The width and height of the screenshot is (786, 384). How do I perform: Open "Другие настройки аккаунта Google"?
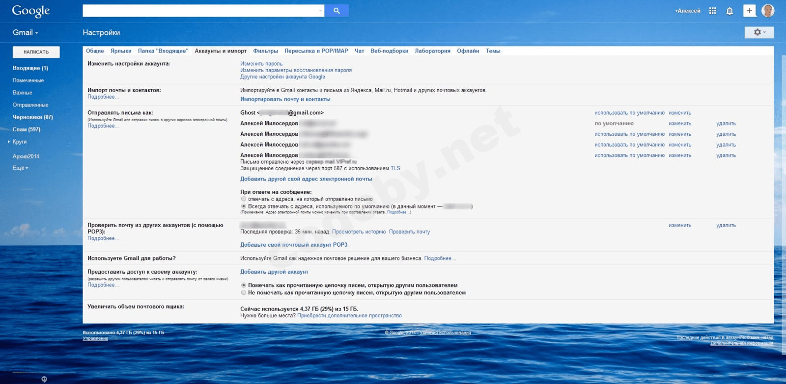tap(283, 77)
